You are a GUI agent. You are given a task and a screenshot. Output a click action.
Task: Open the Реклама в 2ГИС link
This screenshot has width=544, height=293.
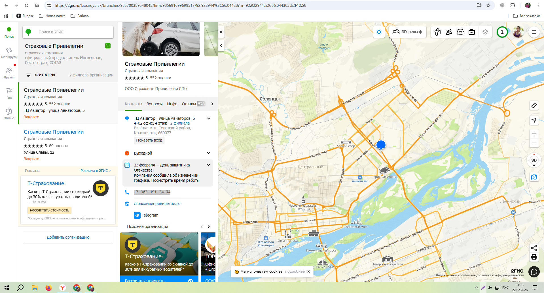coord(96,171)
